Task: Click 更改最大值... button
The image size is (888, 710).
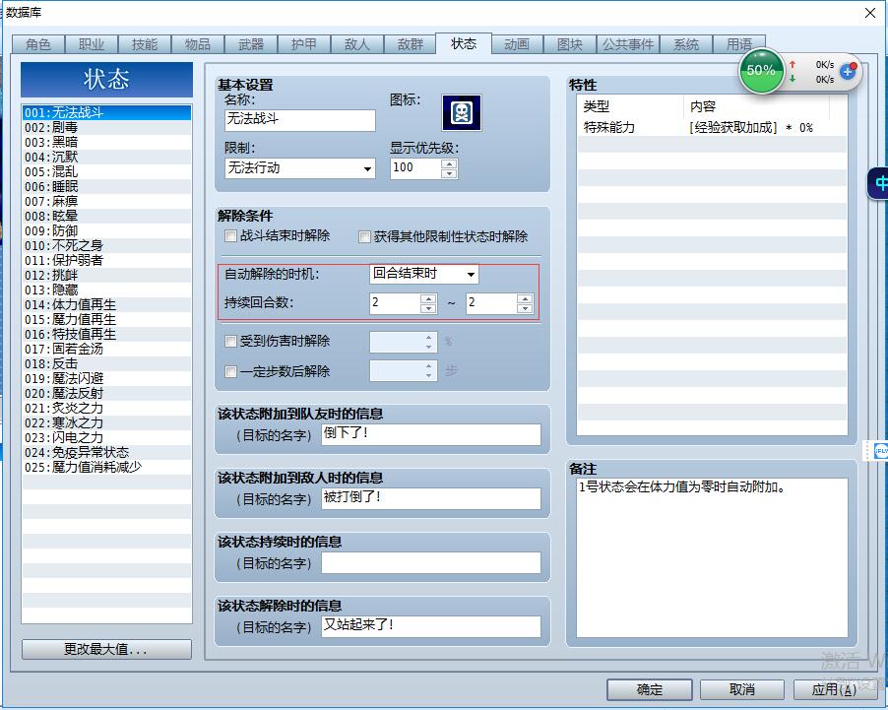Action: point(106,649)
